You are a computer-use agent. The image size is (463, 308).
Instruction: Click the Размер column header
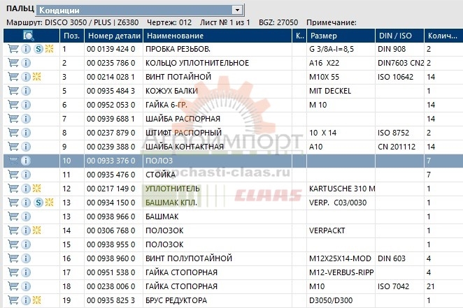(x=340, y=35)
